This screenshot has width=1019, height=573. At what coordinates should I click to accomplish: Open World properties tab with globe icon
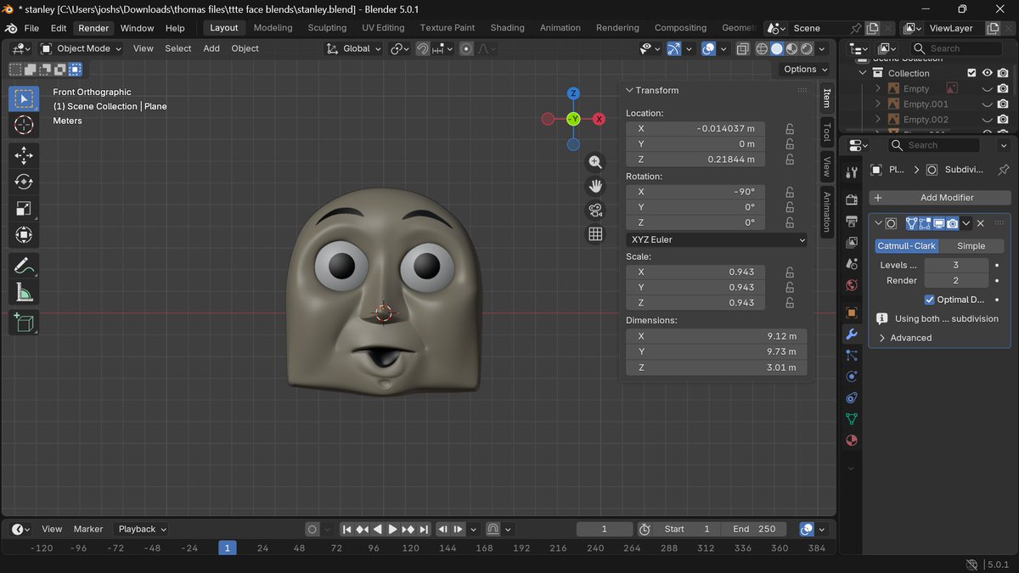point(852,286)
